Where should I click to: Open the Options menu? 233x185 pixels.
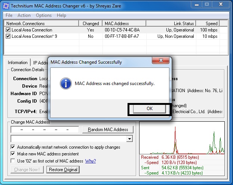tap(44, 15)
